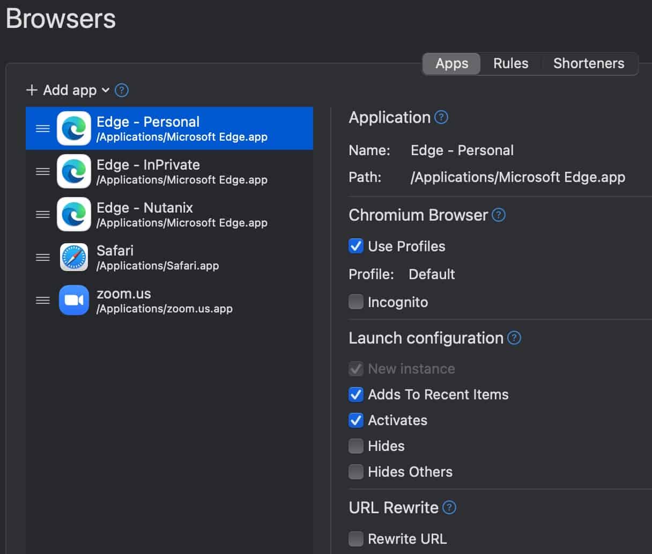This screenshot has height=554, width=652.
Task: Open help icon beside URL Rewrite
Action: click(449, 507)
